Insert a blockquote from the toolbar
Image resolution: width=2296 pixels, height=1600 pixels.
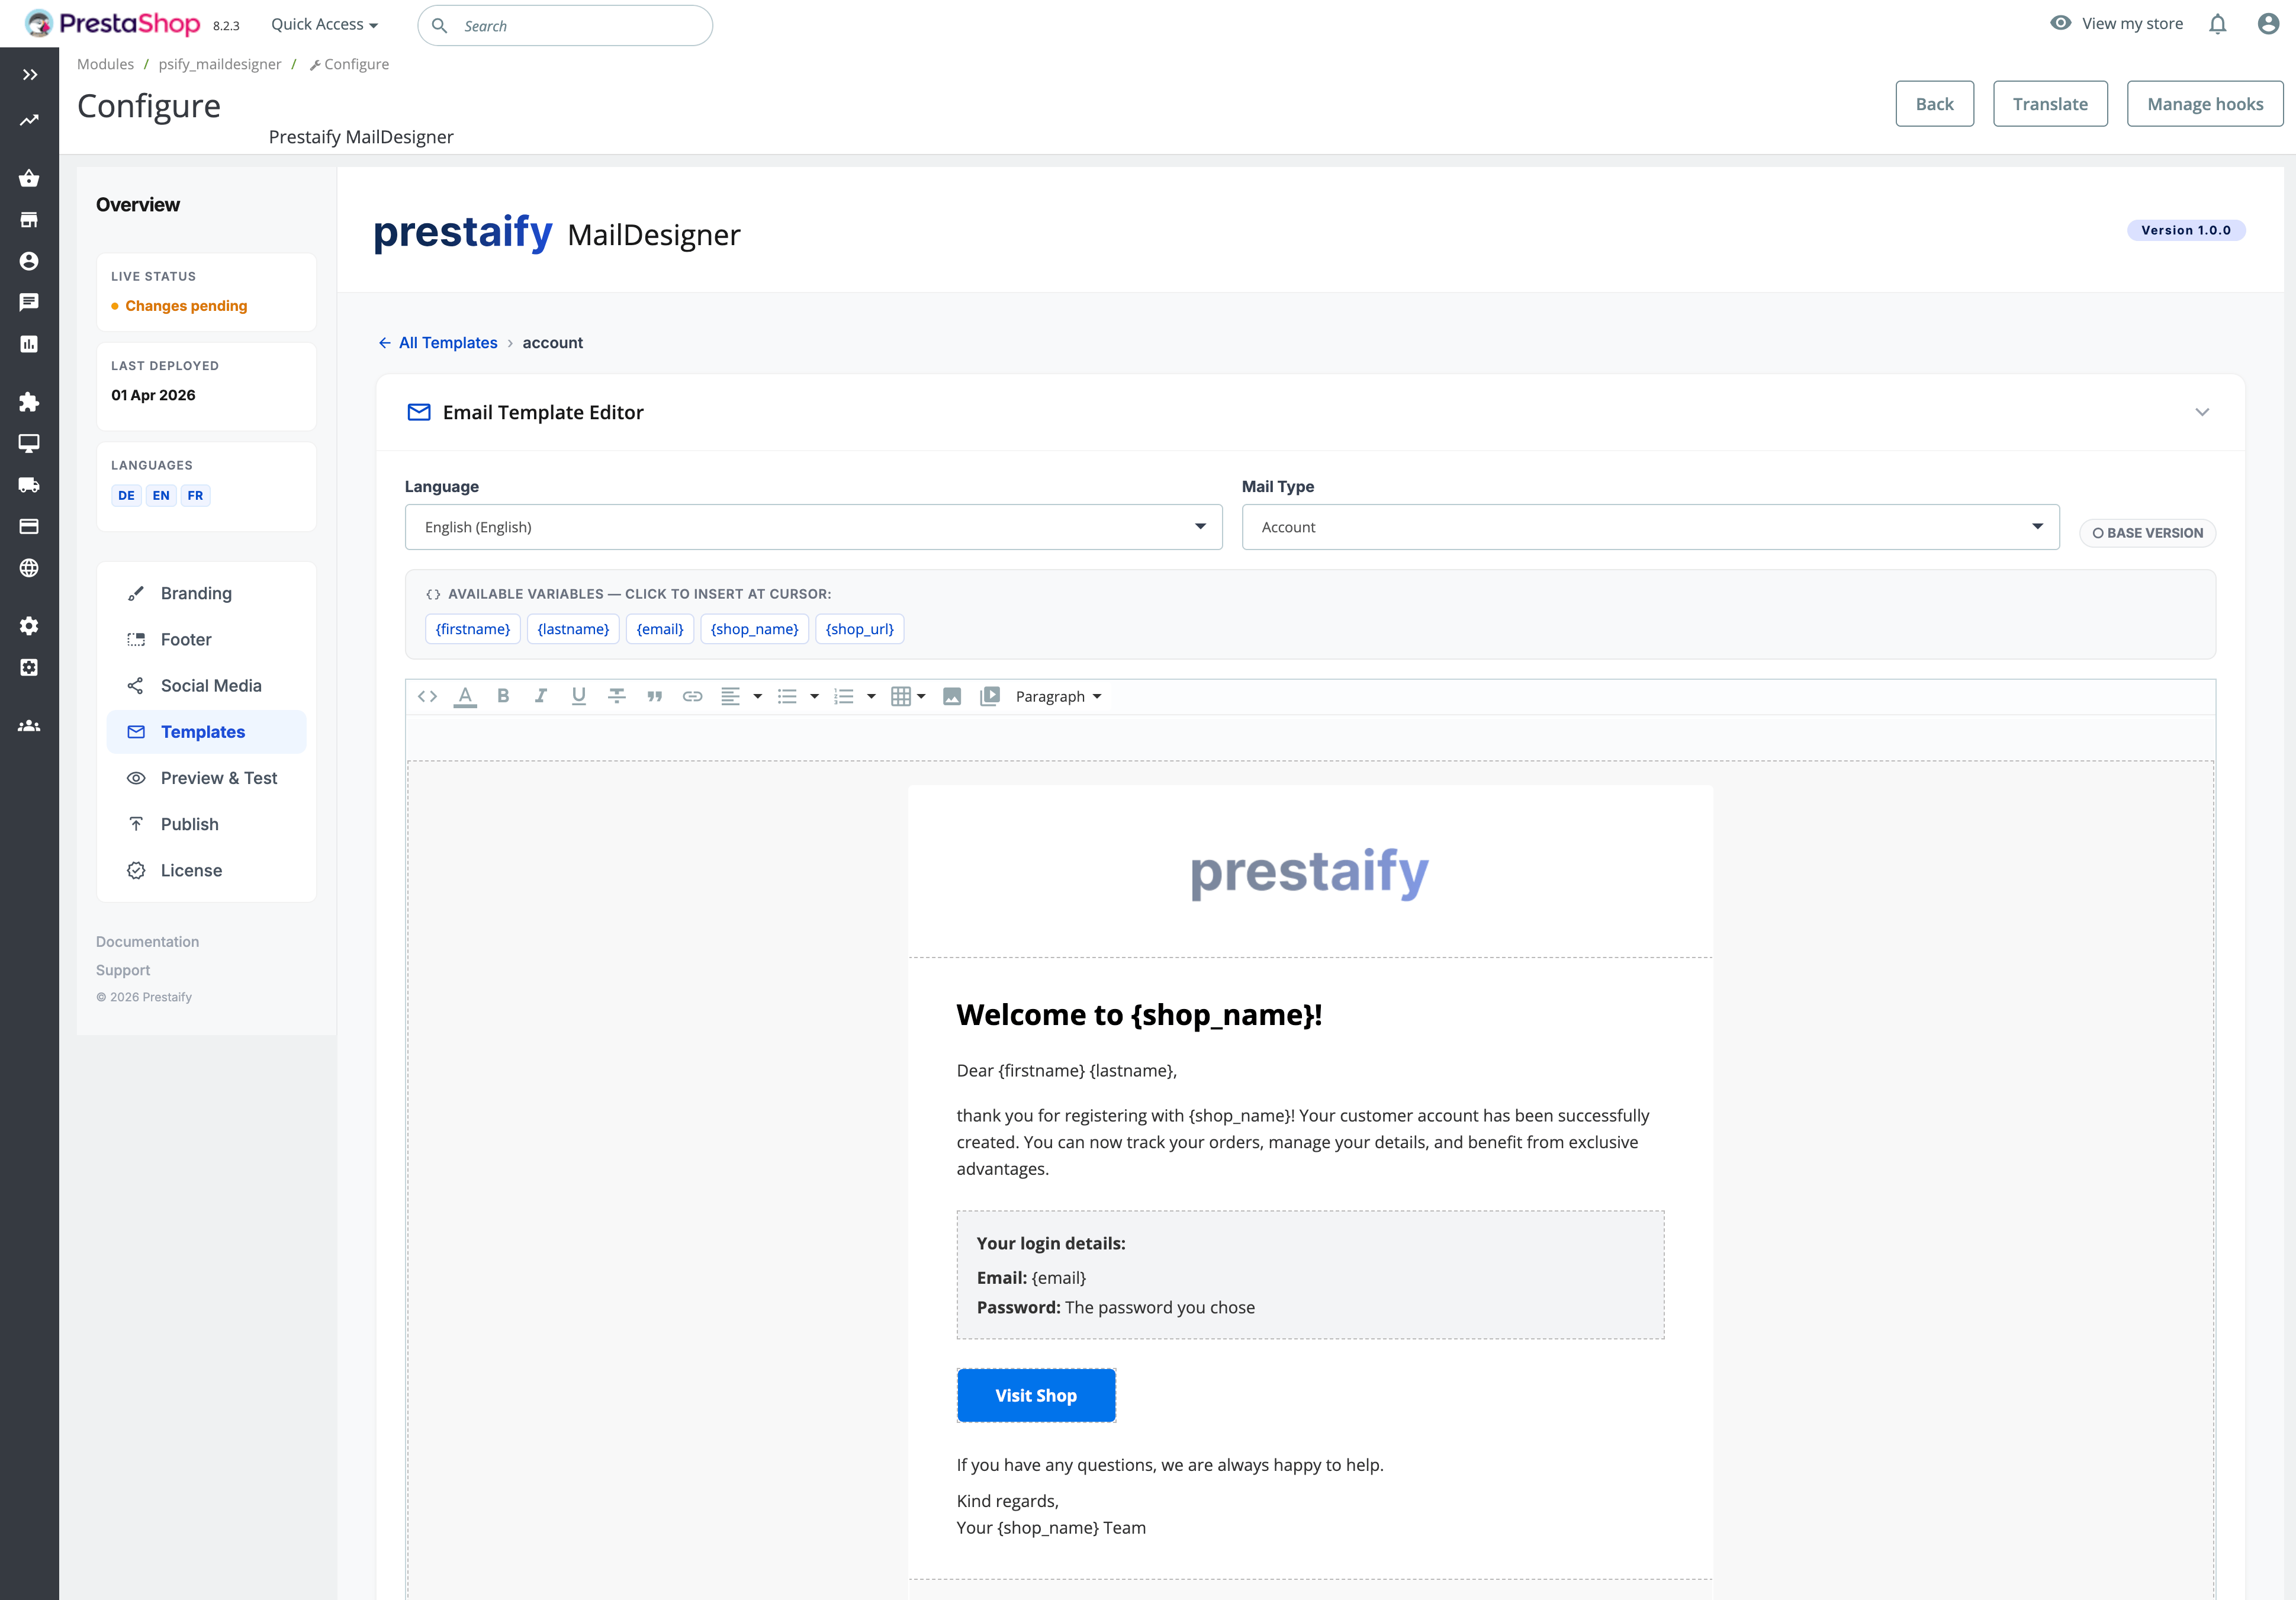tap(655, 697)
